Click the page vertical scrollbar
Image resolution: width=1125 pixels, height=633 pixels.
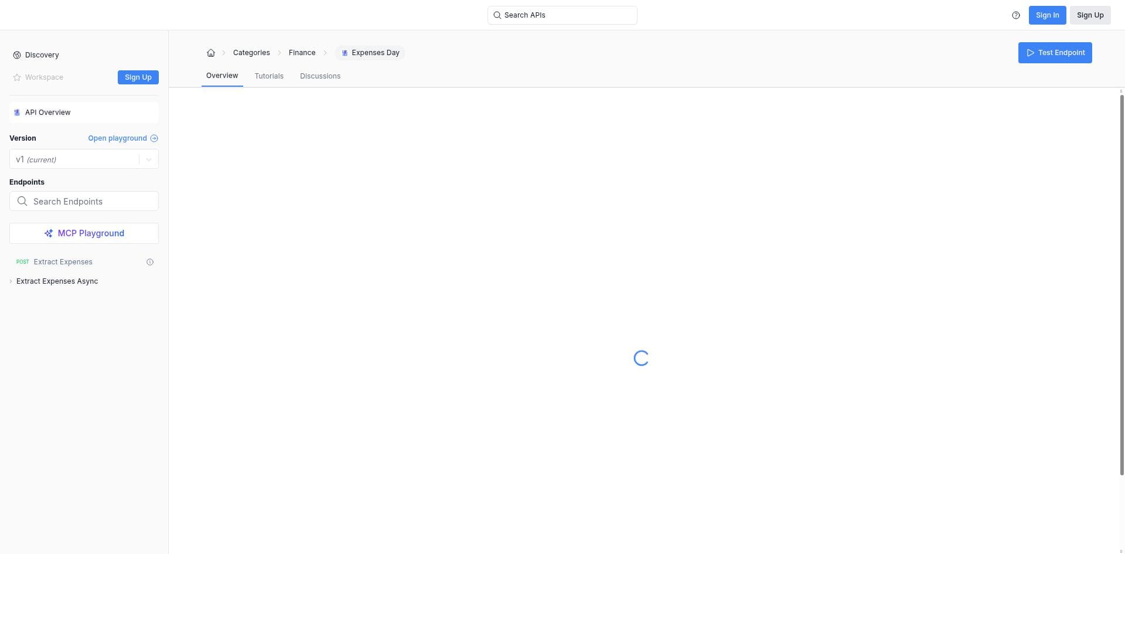(x=1121, y=284)
